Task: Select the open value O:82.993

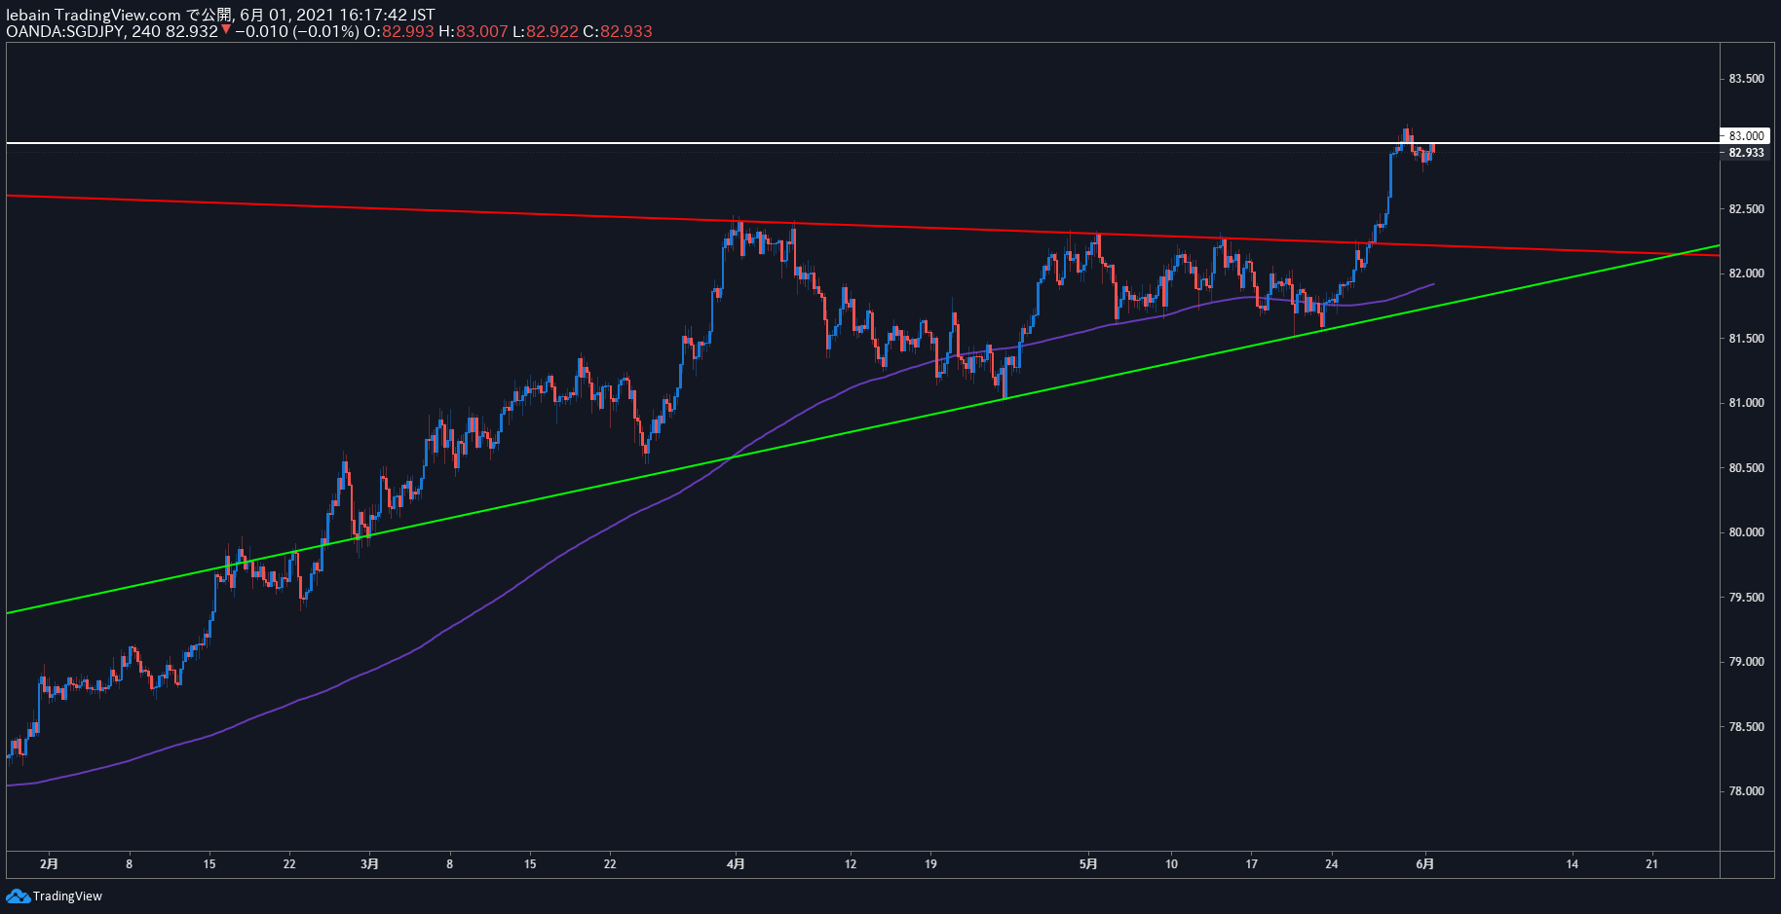Action: click(399, 31)
